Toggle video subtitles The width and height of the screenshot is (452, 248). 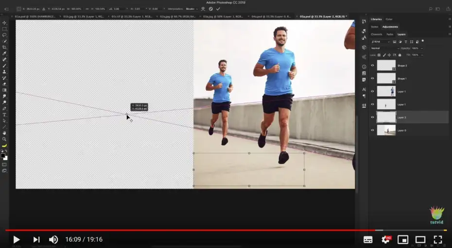coord(368,239)
